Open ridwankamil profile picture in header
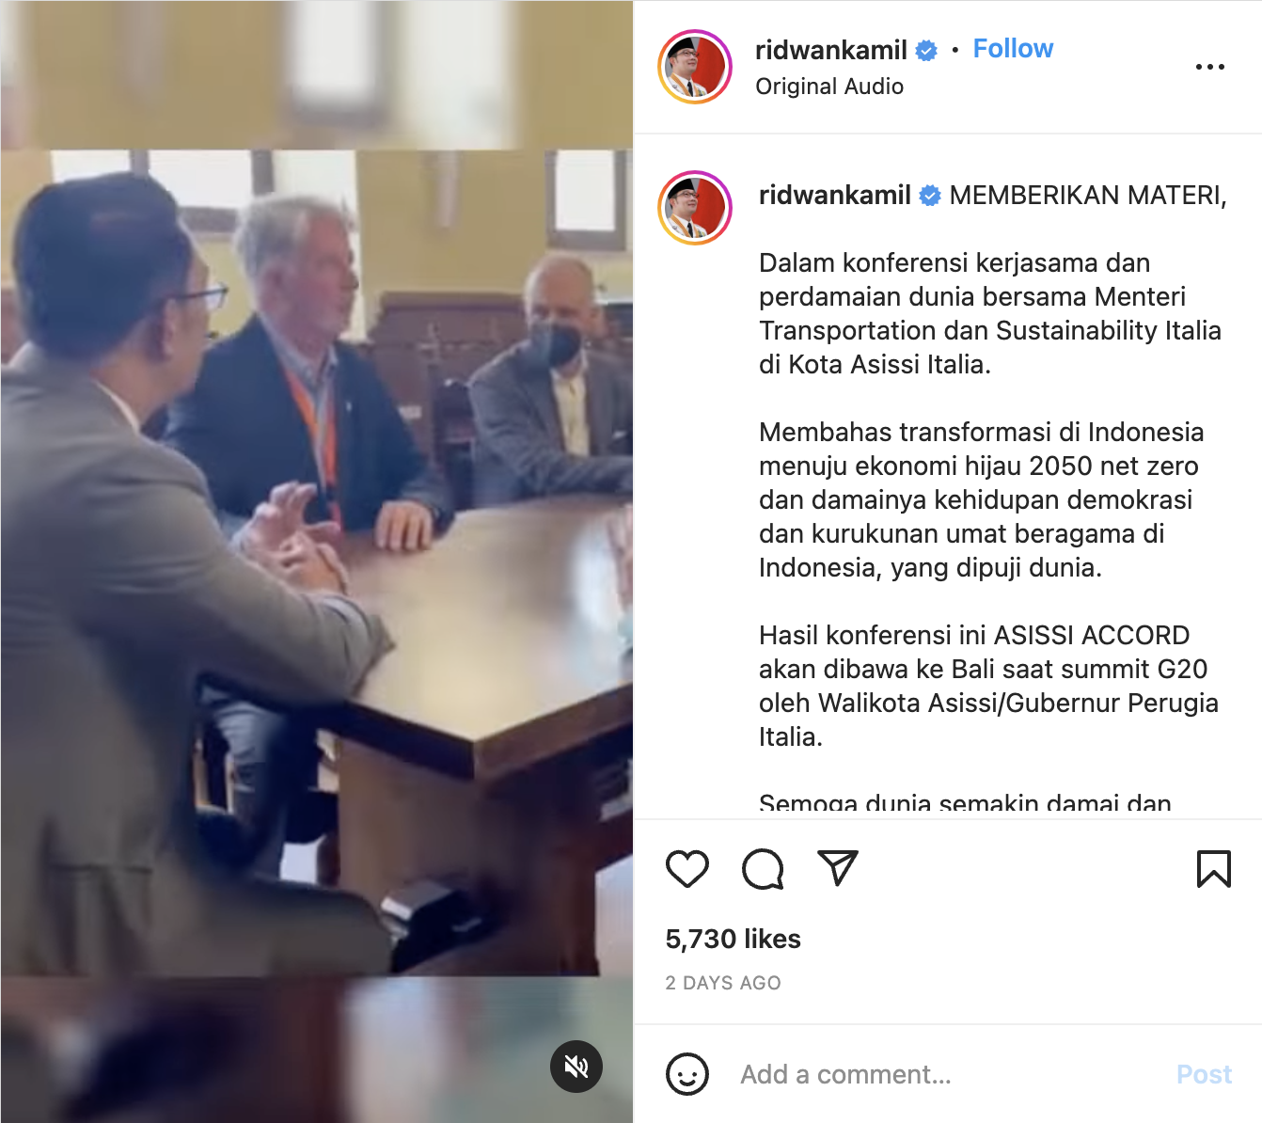Image resolution: width=1262 pixels, height=1123 pixels. click(695, 67)
